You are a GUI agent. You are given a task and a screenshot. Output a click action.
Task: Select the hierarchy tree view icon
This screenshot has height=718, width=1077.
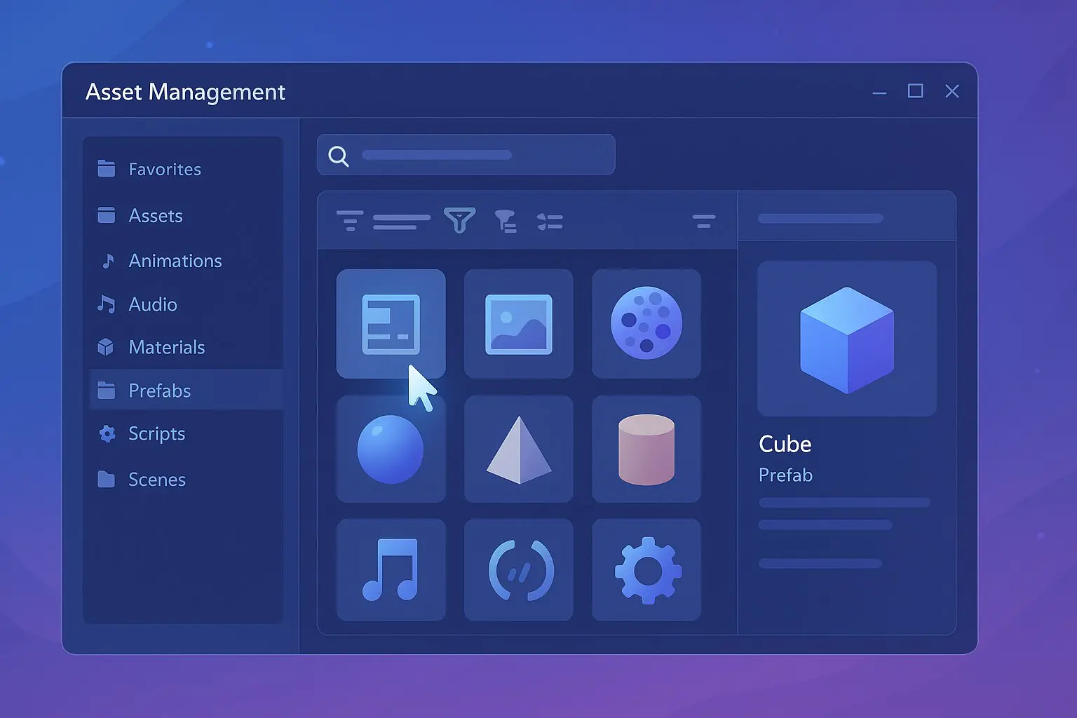pyautogui.click(x=506, y=222)
